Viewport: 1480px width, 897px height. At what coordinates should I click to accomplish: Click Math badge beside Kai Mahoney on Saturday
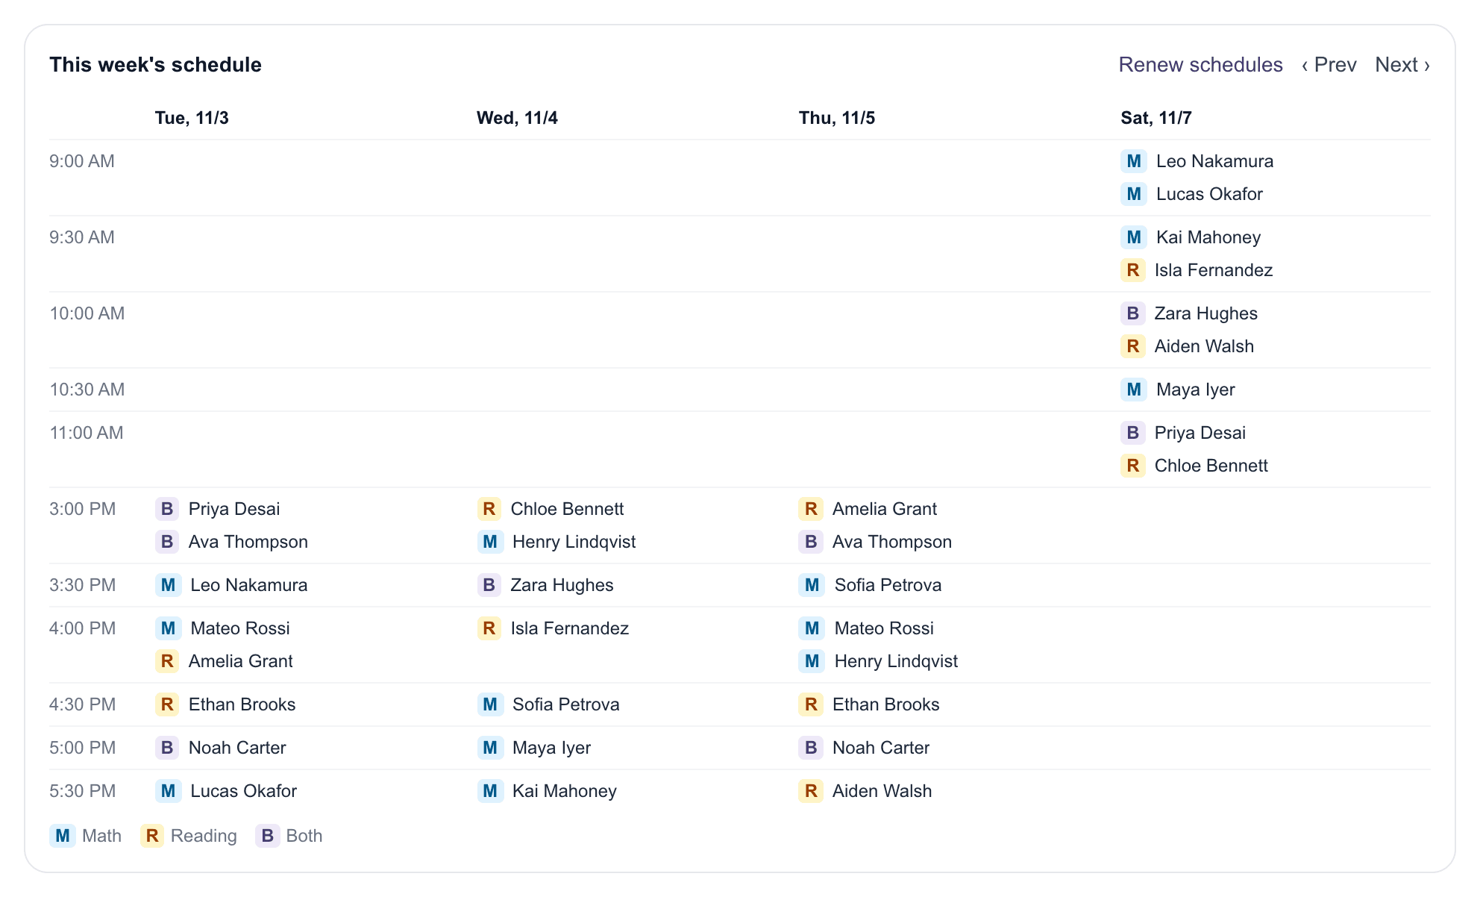click(x=1134, y=237)
